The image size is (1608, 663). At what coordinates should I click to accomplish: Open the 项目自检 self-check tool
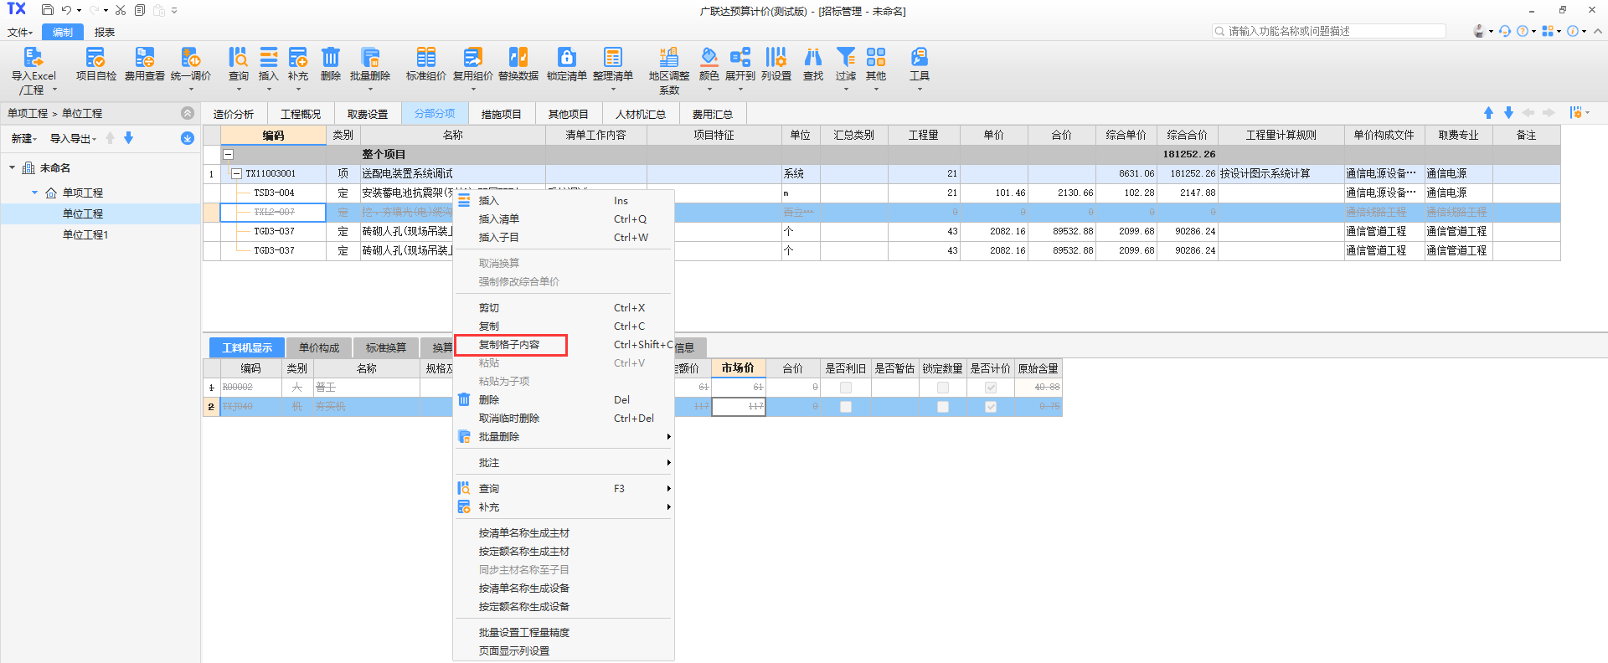pyautogui.click(x=95, y=58)
